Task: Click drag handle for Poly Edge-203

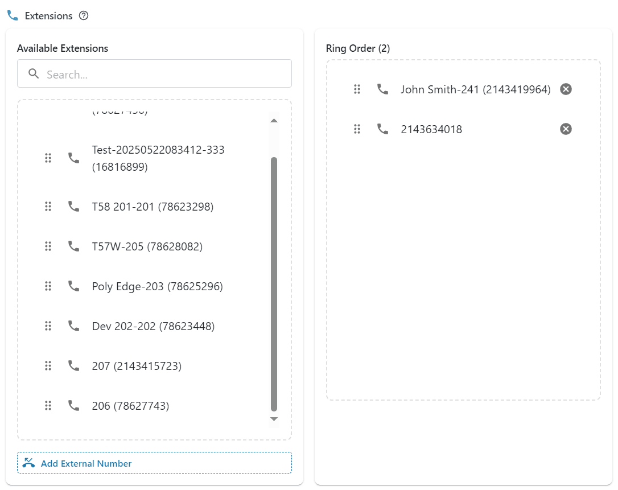Action: pyautogui.click(x=48, y=286)
